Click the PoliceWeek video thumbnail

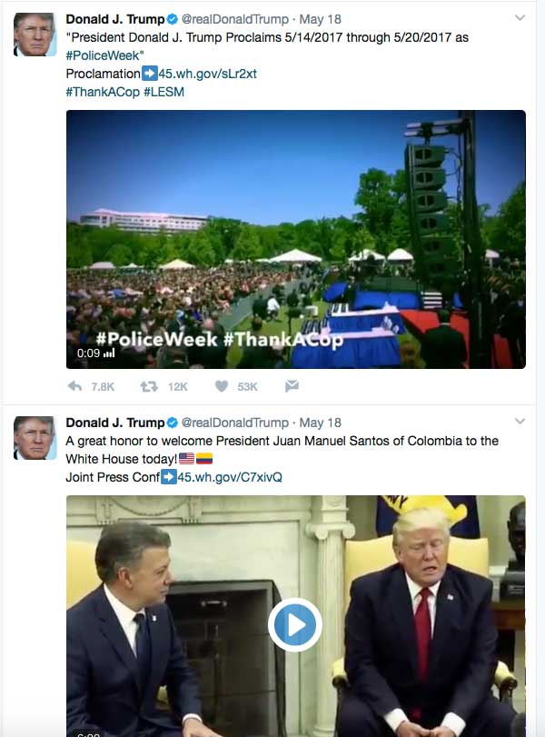pos(296,239)
